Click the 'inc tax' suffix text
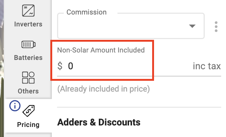The height and width of the screenshot is (137, 226). [x=207, y=66]
